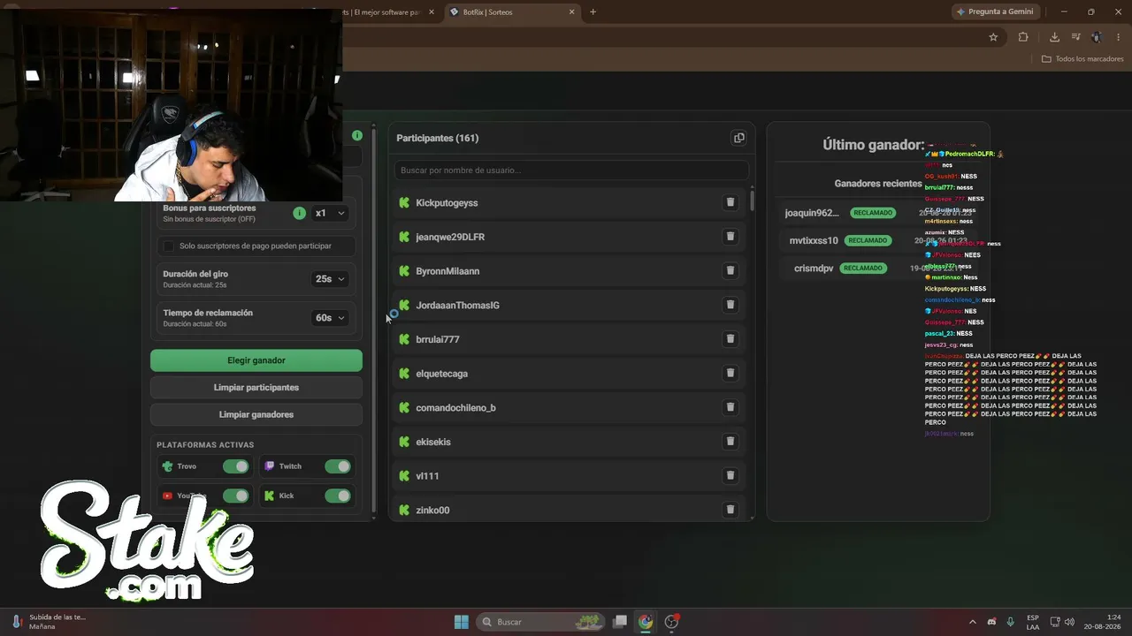The height and width of the screenshot is (636, 1132).
Task: Delete comandochileno_b with its trash icon
Action: 730,407
